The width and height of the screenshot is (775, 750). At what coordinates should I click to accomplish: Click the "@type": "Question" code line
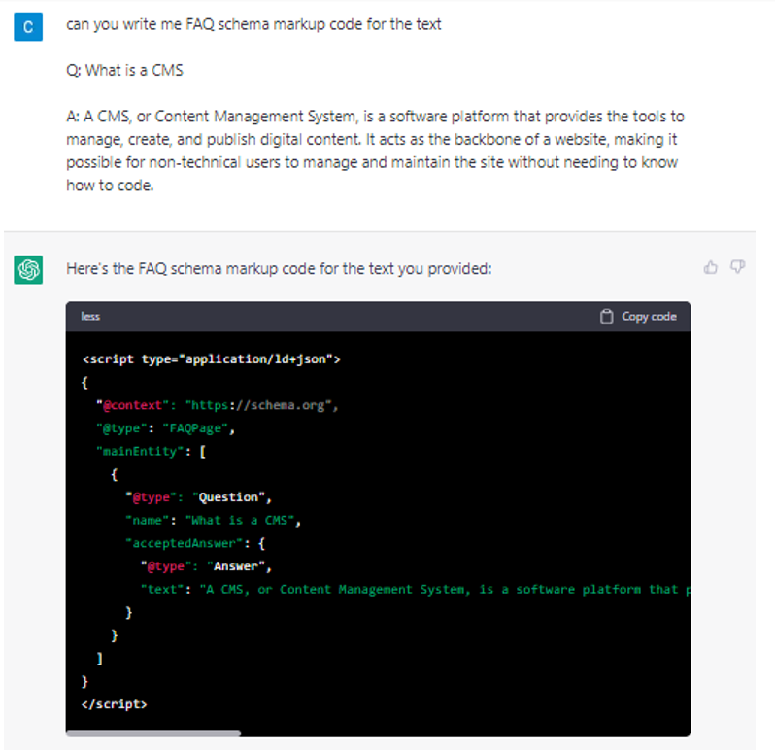[199, 496]
